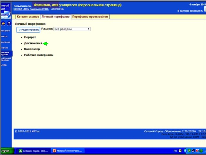The height and width of the screenshot is (155, 206).
Task: Open help via the question mark icon
Action: tap(9, 24)
